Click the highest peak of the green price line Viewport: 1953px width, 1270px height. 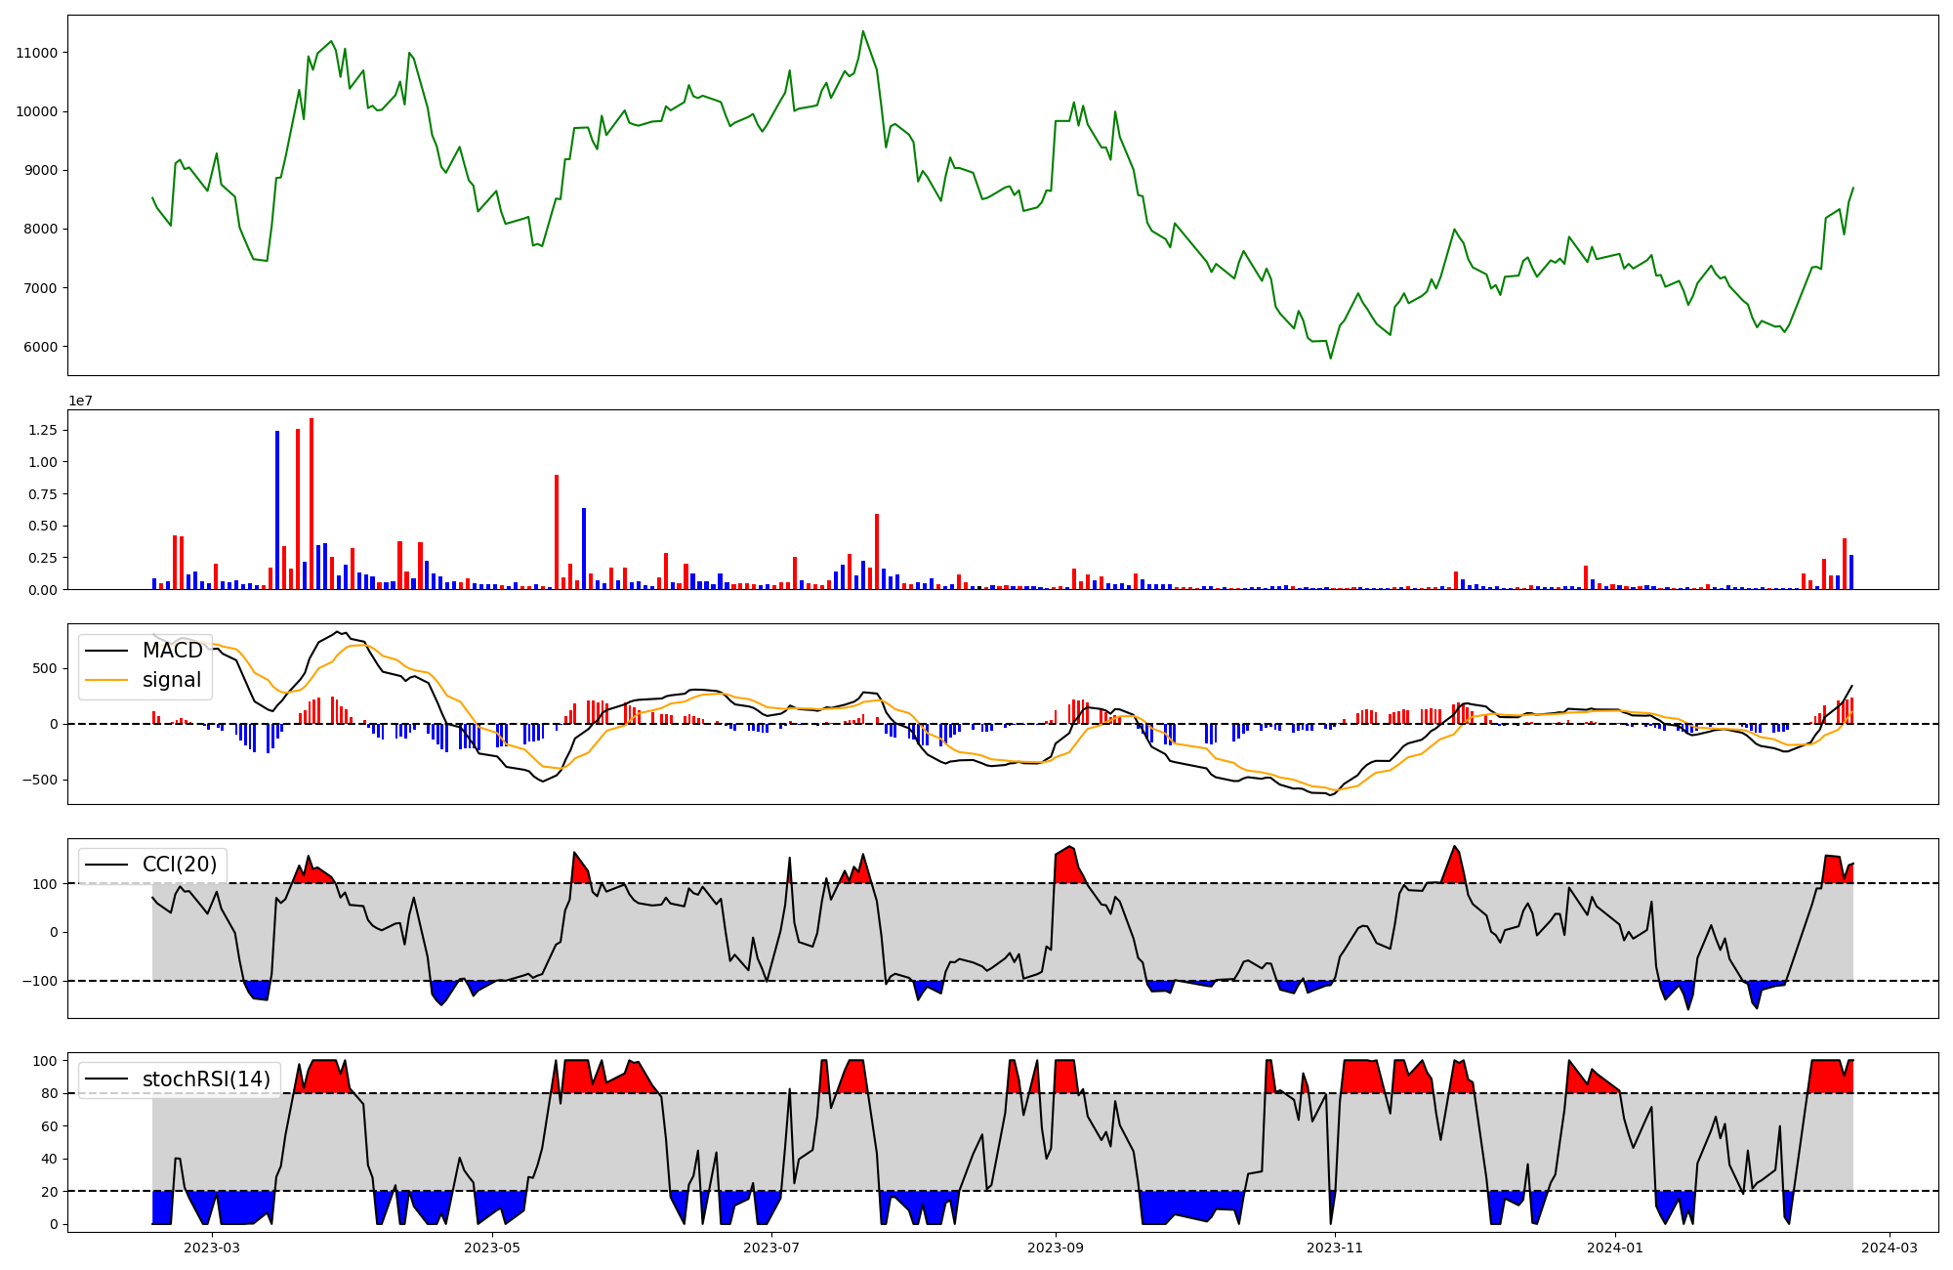(x=862, y=31)
